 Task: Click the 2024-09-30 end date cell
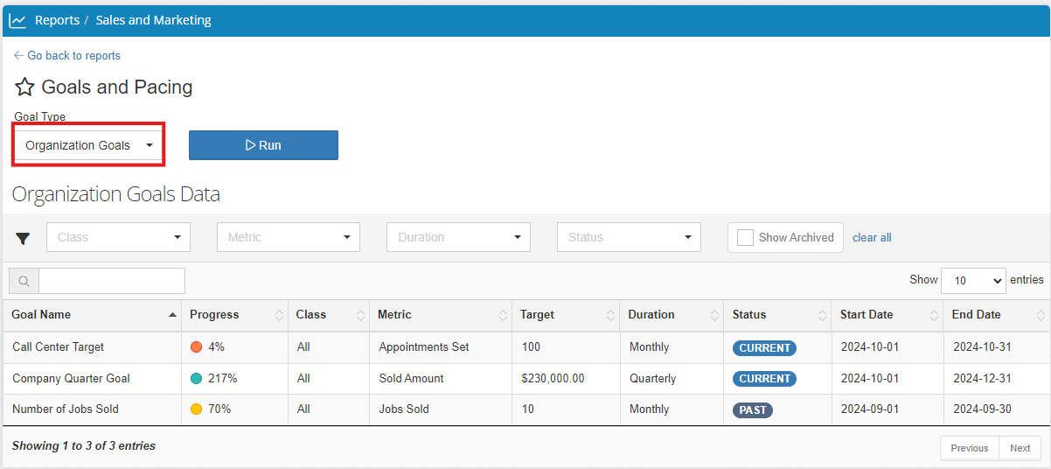point(982,409)
